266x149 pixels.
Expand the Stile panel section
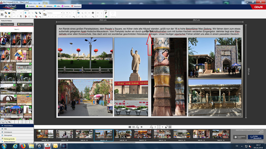[x=6, y=129]
